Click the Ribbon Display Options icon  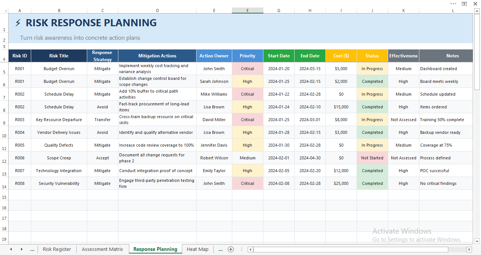[x=464, y=3]
